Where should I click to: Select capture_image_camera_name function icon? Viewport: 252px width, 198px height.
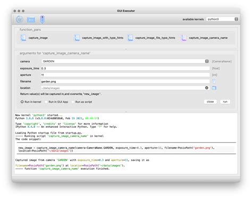point(183,38)
